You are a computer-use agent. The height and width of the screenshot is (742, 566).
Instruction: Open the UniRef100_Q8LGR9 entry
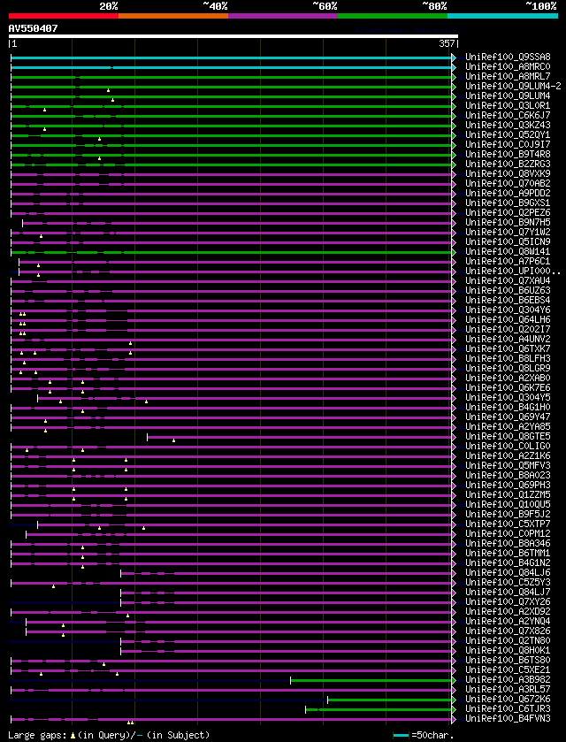pyautogui.click(x=508, y=369)
